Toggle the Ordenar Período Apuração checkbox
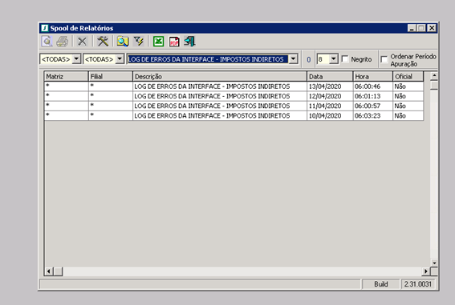The width and height of the screenshot is (455, 305). click(384, 59)
